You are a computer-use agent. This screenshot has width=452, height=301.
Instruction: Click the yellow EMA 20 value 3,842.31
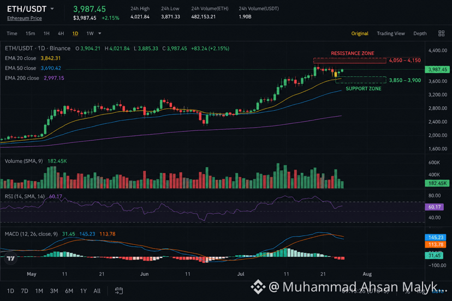pyautogui.click(x=51, y=58)
